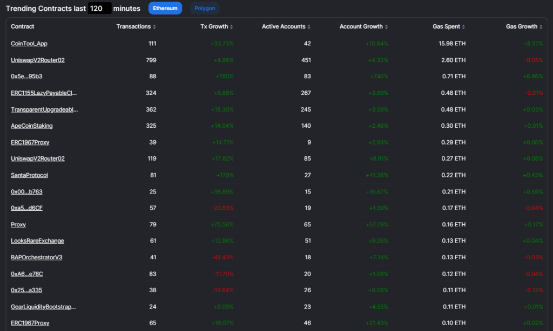Sort by Transactions using its sort arrows
553x331 pixels.
(154, 27)
